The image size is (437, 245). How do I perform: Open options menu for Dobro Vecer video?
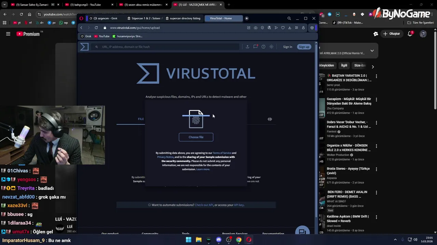pyautogui.click(x=376, y=123)
